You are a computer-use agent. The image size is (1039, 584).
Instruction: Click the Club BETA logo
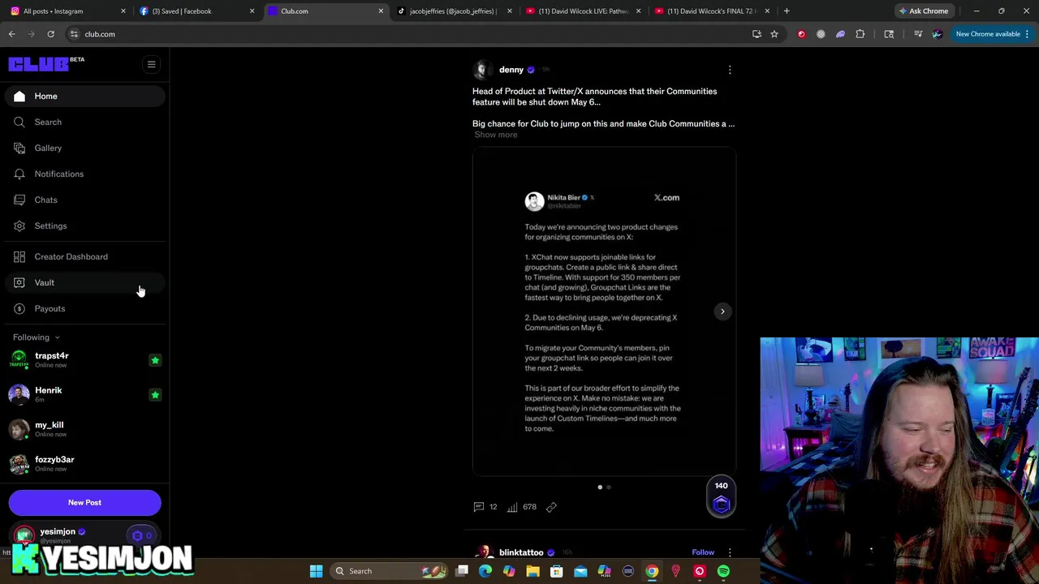tap(45, 64)
